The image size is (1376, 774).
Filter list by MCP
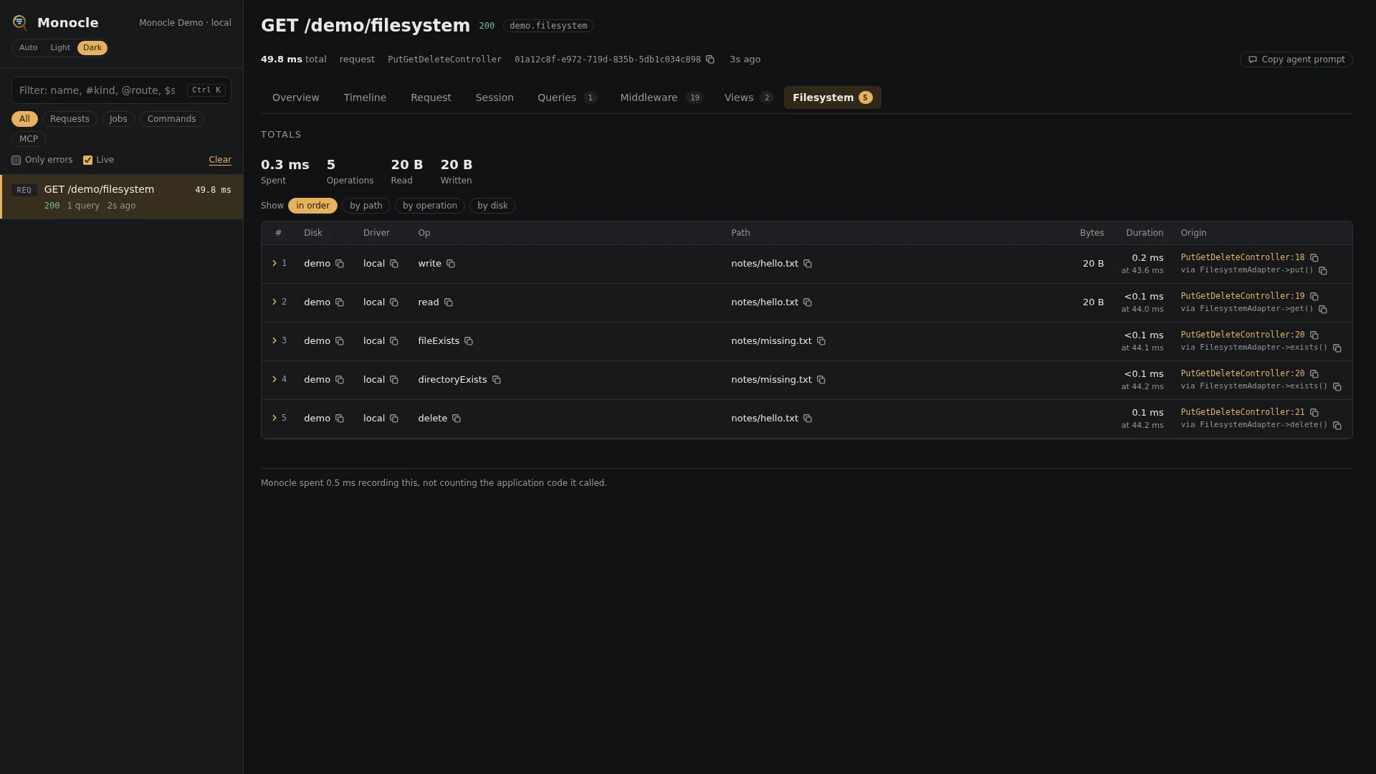[x=29, y=139]
